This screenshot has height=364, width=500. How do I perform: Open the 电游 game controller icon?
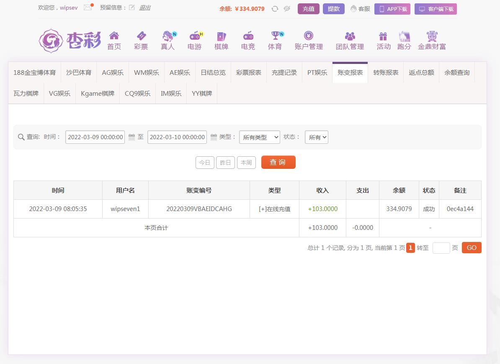point(195,36)
